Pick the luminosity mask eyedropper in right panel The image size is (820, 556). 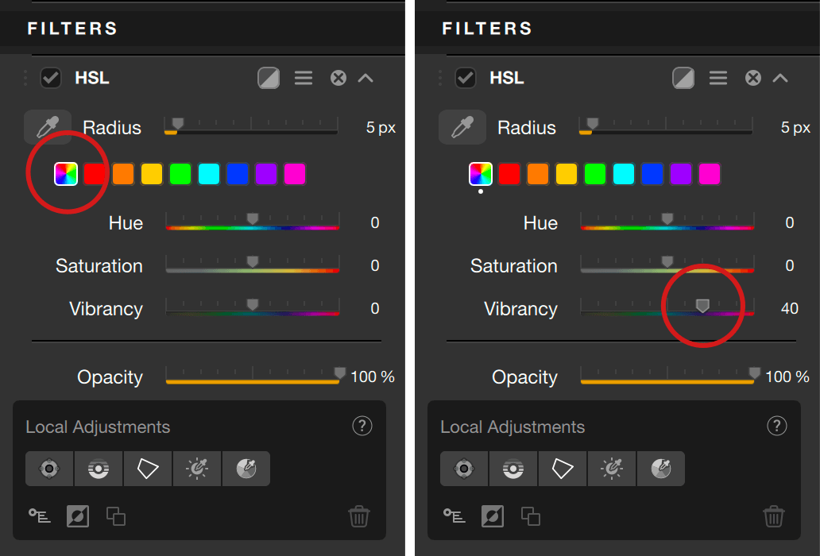[x=611, y=469]
